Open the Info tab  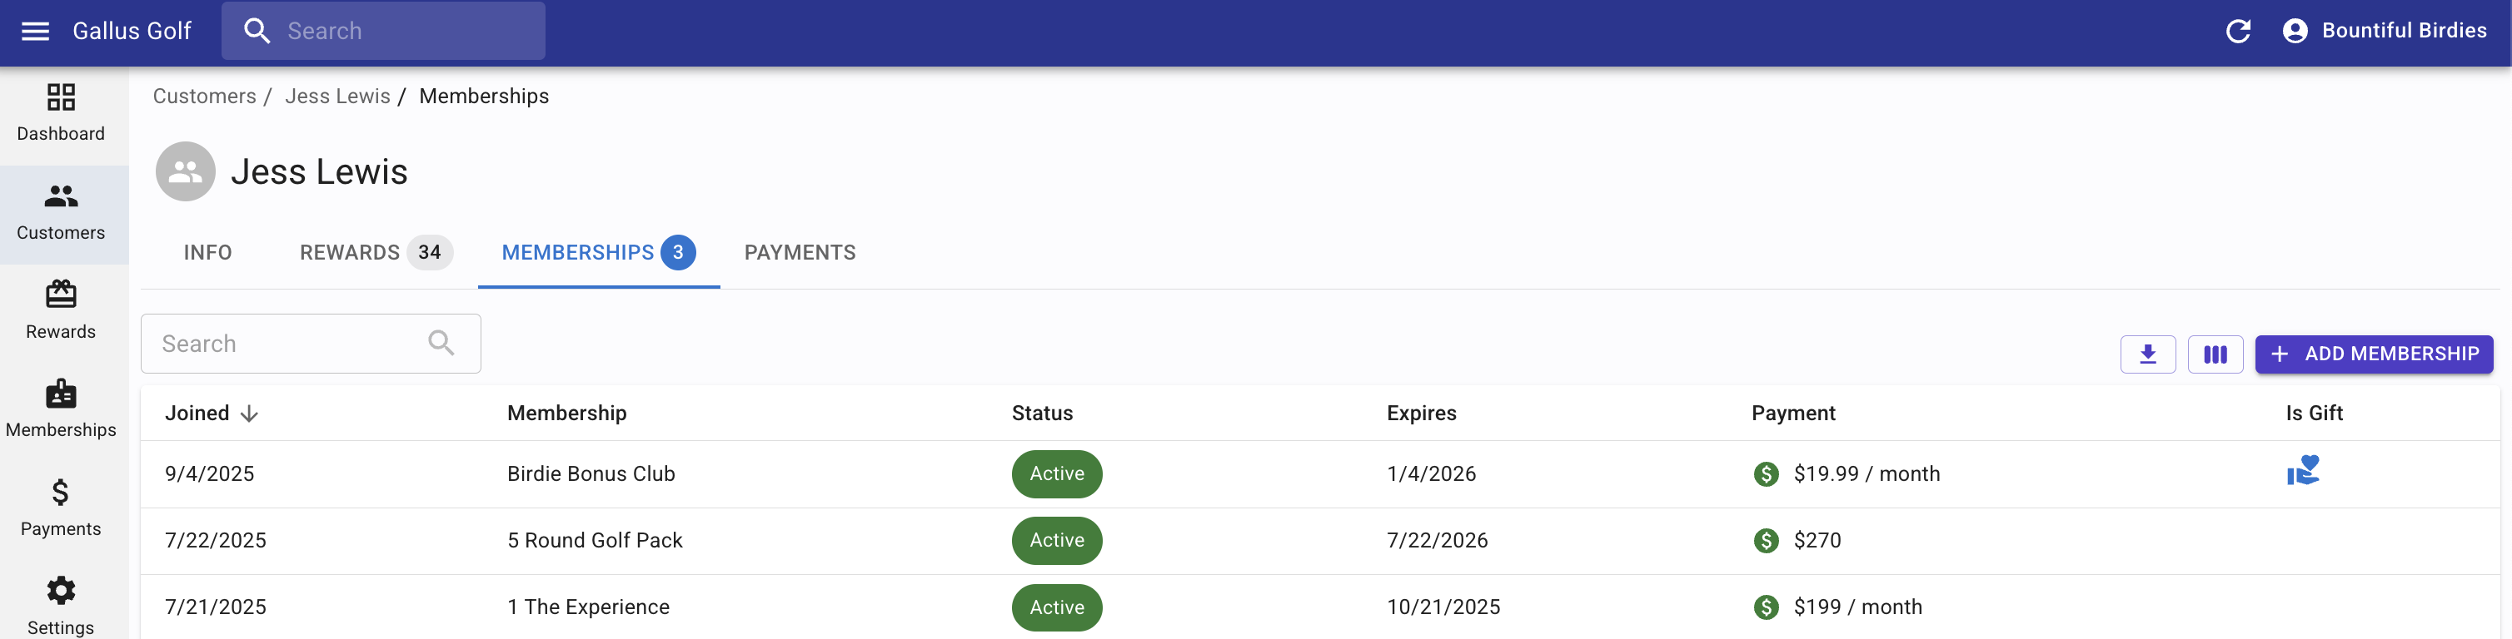207,252
